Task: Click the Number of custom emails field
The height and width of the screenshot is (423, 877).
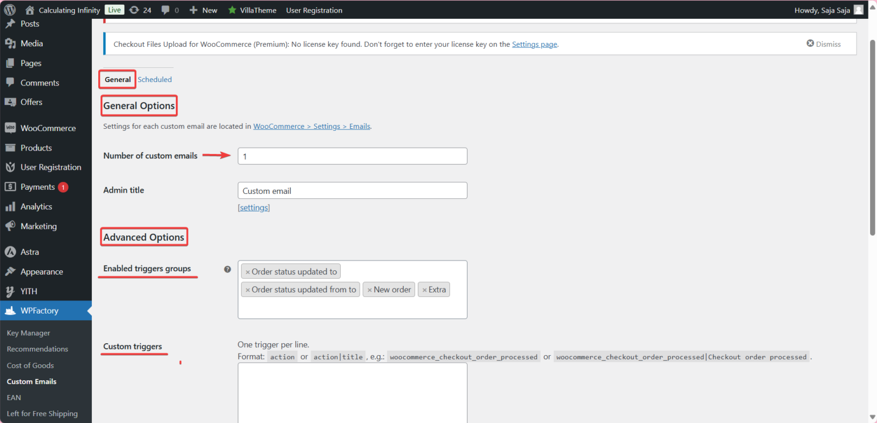Action: [x=352, y=156]
